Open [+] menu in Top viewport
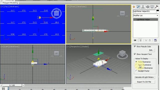Viewport: 160px width, 90px height. click(x=2, y=7)
